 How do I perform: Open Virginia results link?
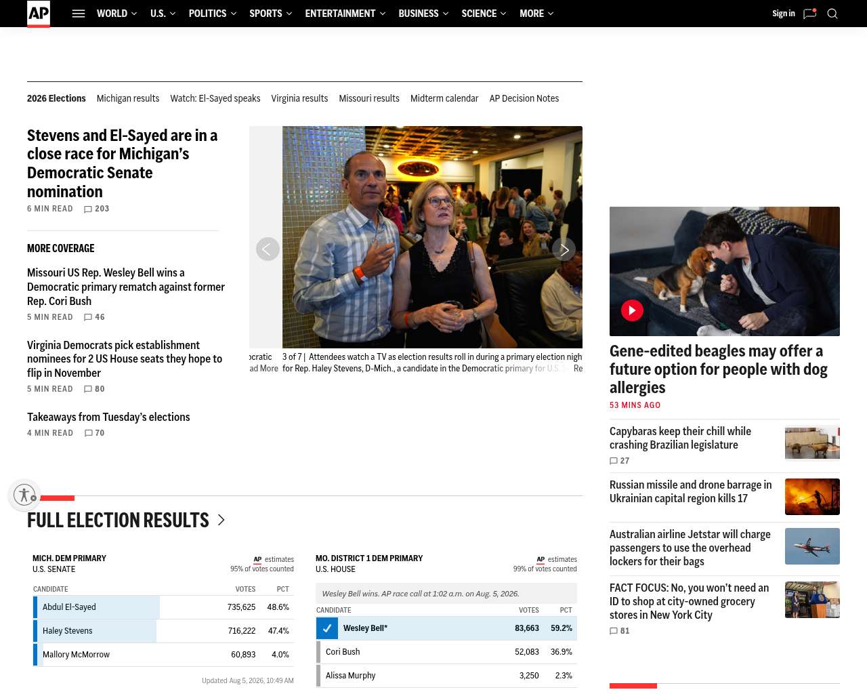click(299, 98)
